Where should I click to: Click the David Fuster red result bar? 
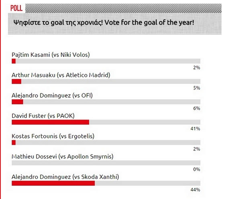tap(50, 122)
